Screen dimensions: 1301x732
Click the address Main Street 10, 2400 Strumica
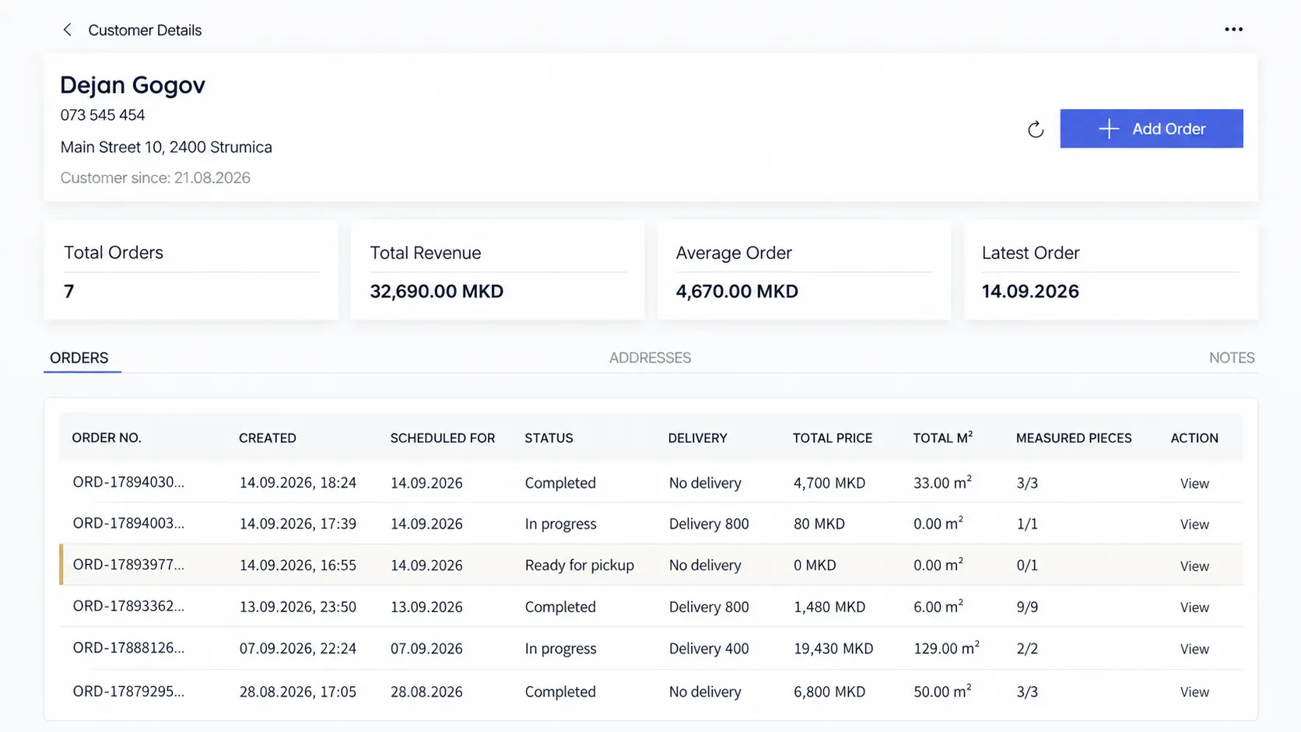point(167,147)
